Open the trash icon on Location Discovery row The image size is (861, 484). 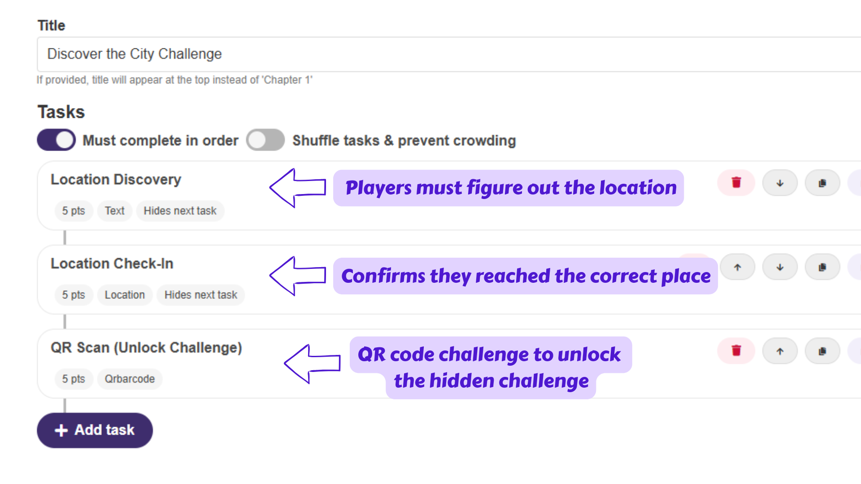point(736,182)
